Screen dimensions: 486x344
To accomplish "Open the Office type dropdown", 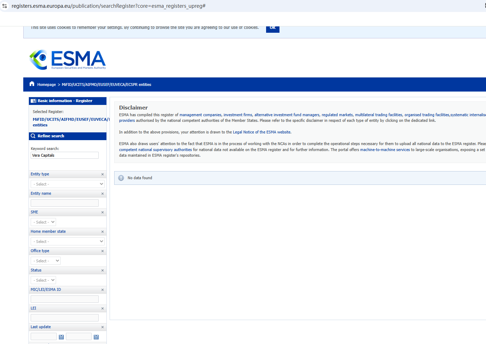I will point(45,261).
